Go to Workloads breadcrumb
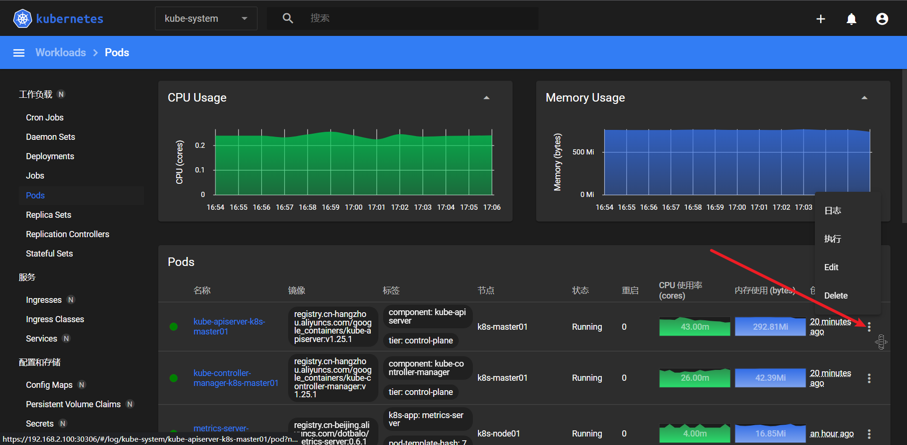This screenshot has width=907, height=445. tap(60, 52)
